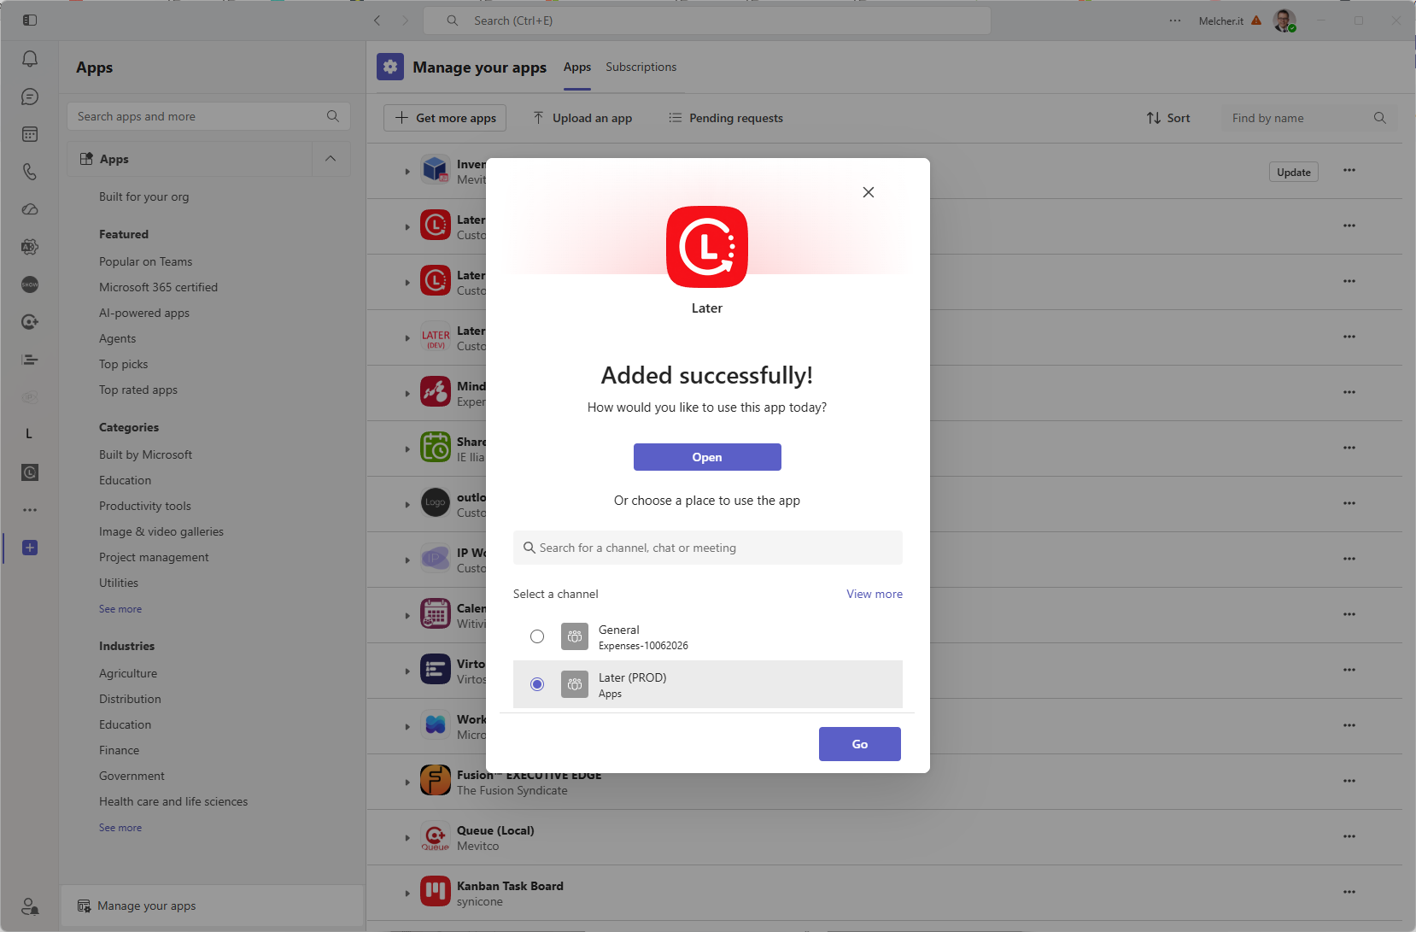Viewport: 1416px width, 932px height.
Task: Close the Added successfully dialog
Action: 869,192
